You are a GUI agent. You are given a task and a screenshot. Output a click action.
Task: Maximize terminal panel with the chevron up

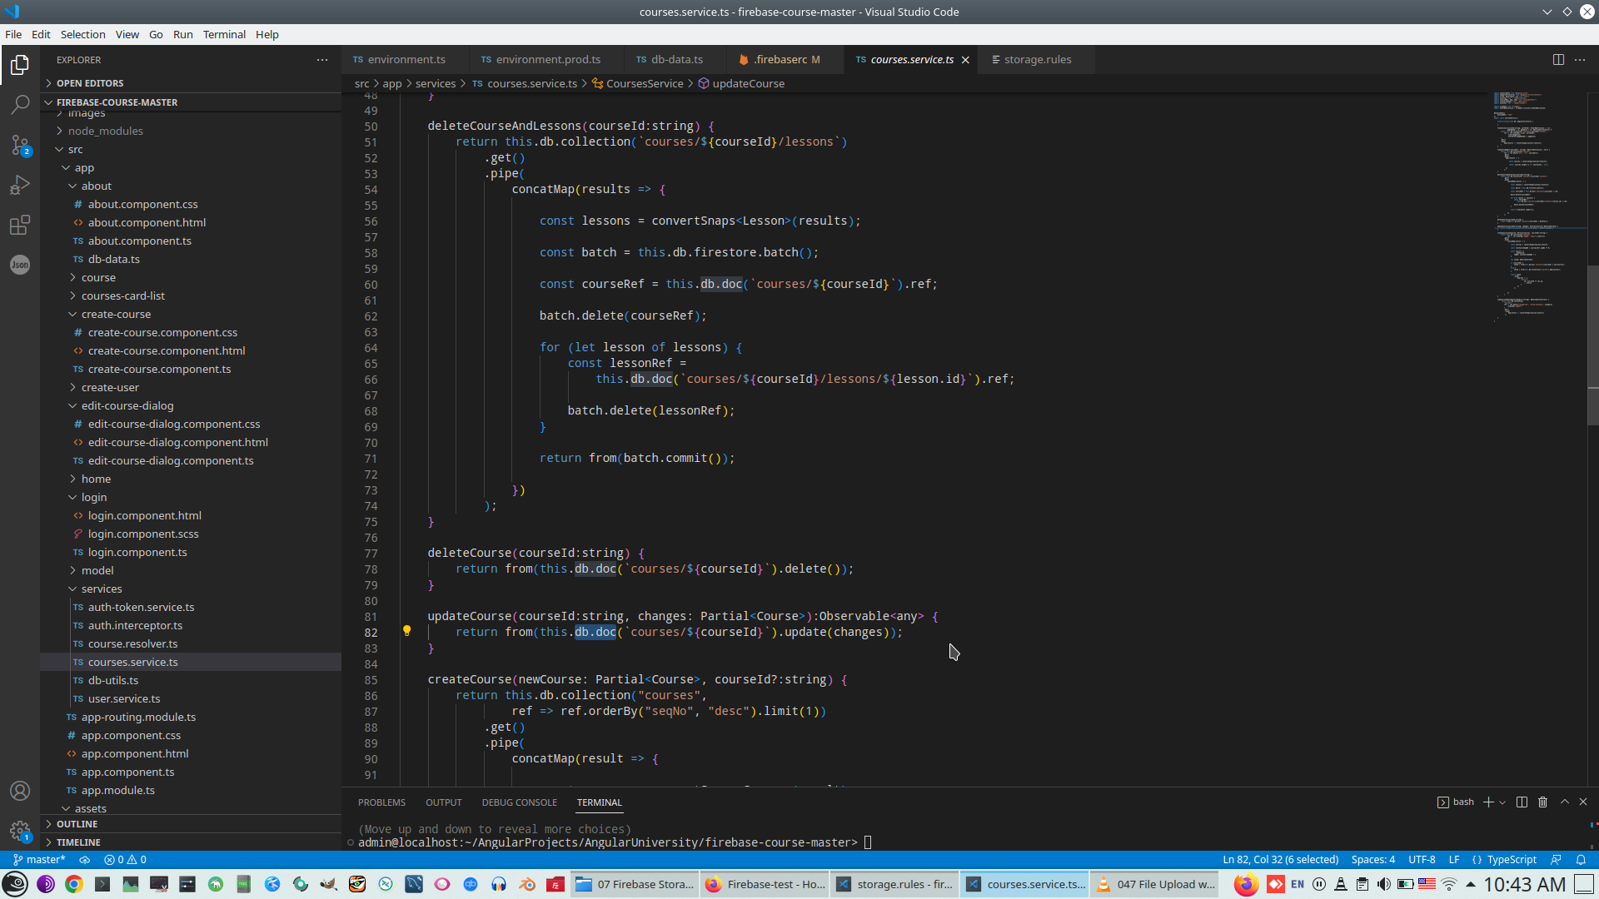click(x=1565, y=802)
